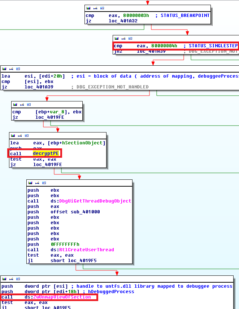Click group nodes icon on decryptPE node
This screenshot has height=309, width=239.
point(27,136)
